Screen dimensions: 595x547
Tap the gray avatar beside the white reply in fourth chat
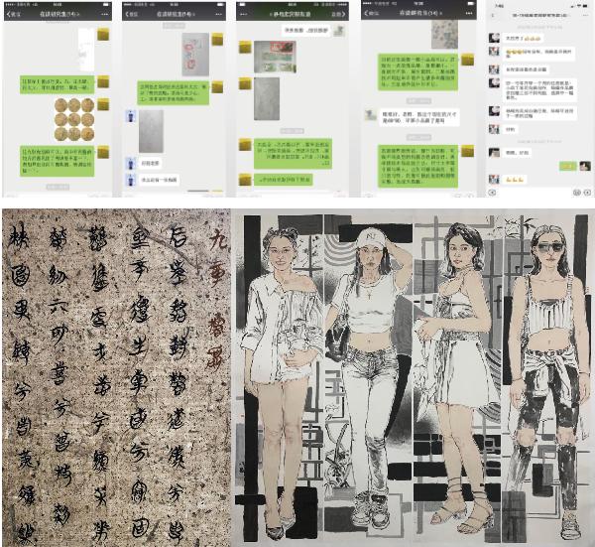click(370, 115)
